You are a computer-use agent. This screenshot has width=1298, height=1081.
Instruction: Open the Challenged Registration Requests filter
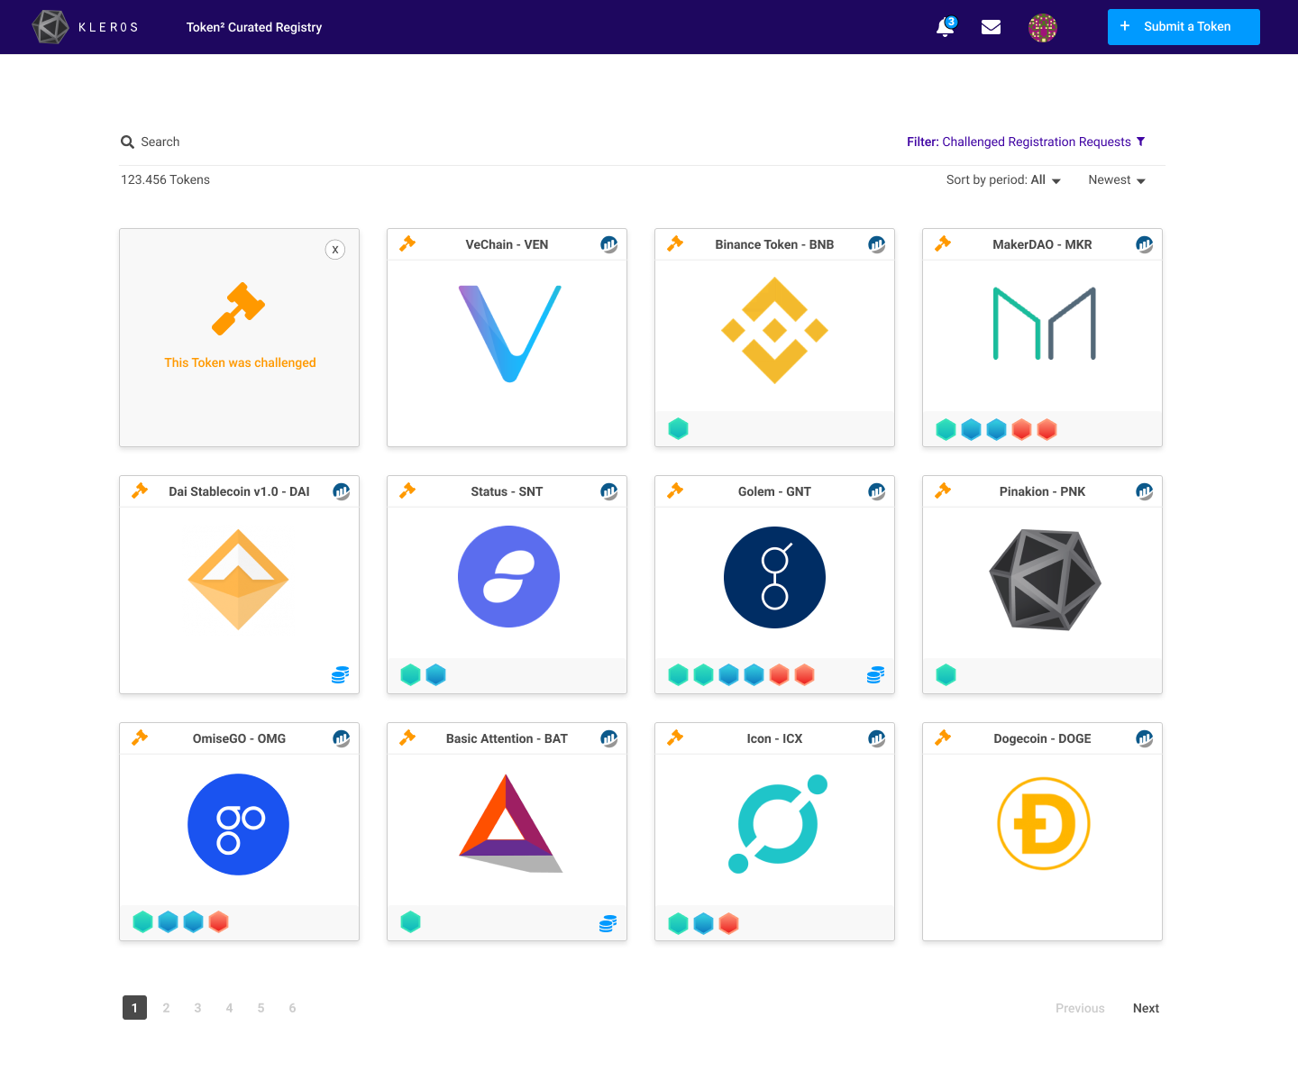pyautogui.click(x=1026, y=142)
